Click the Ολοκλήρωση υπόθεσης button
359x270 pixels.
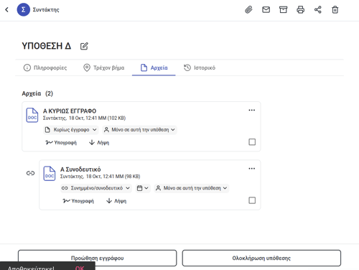pyautogui.click(x=261, y=258)
